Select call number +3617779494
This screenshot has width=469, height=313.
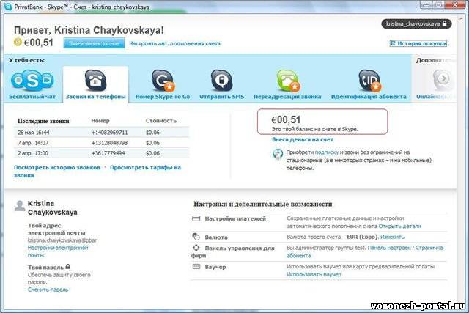[108, 153]
